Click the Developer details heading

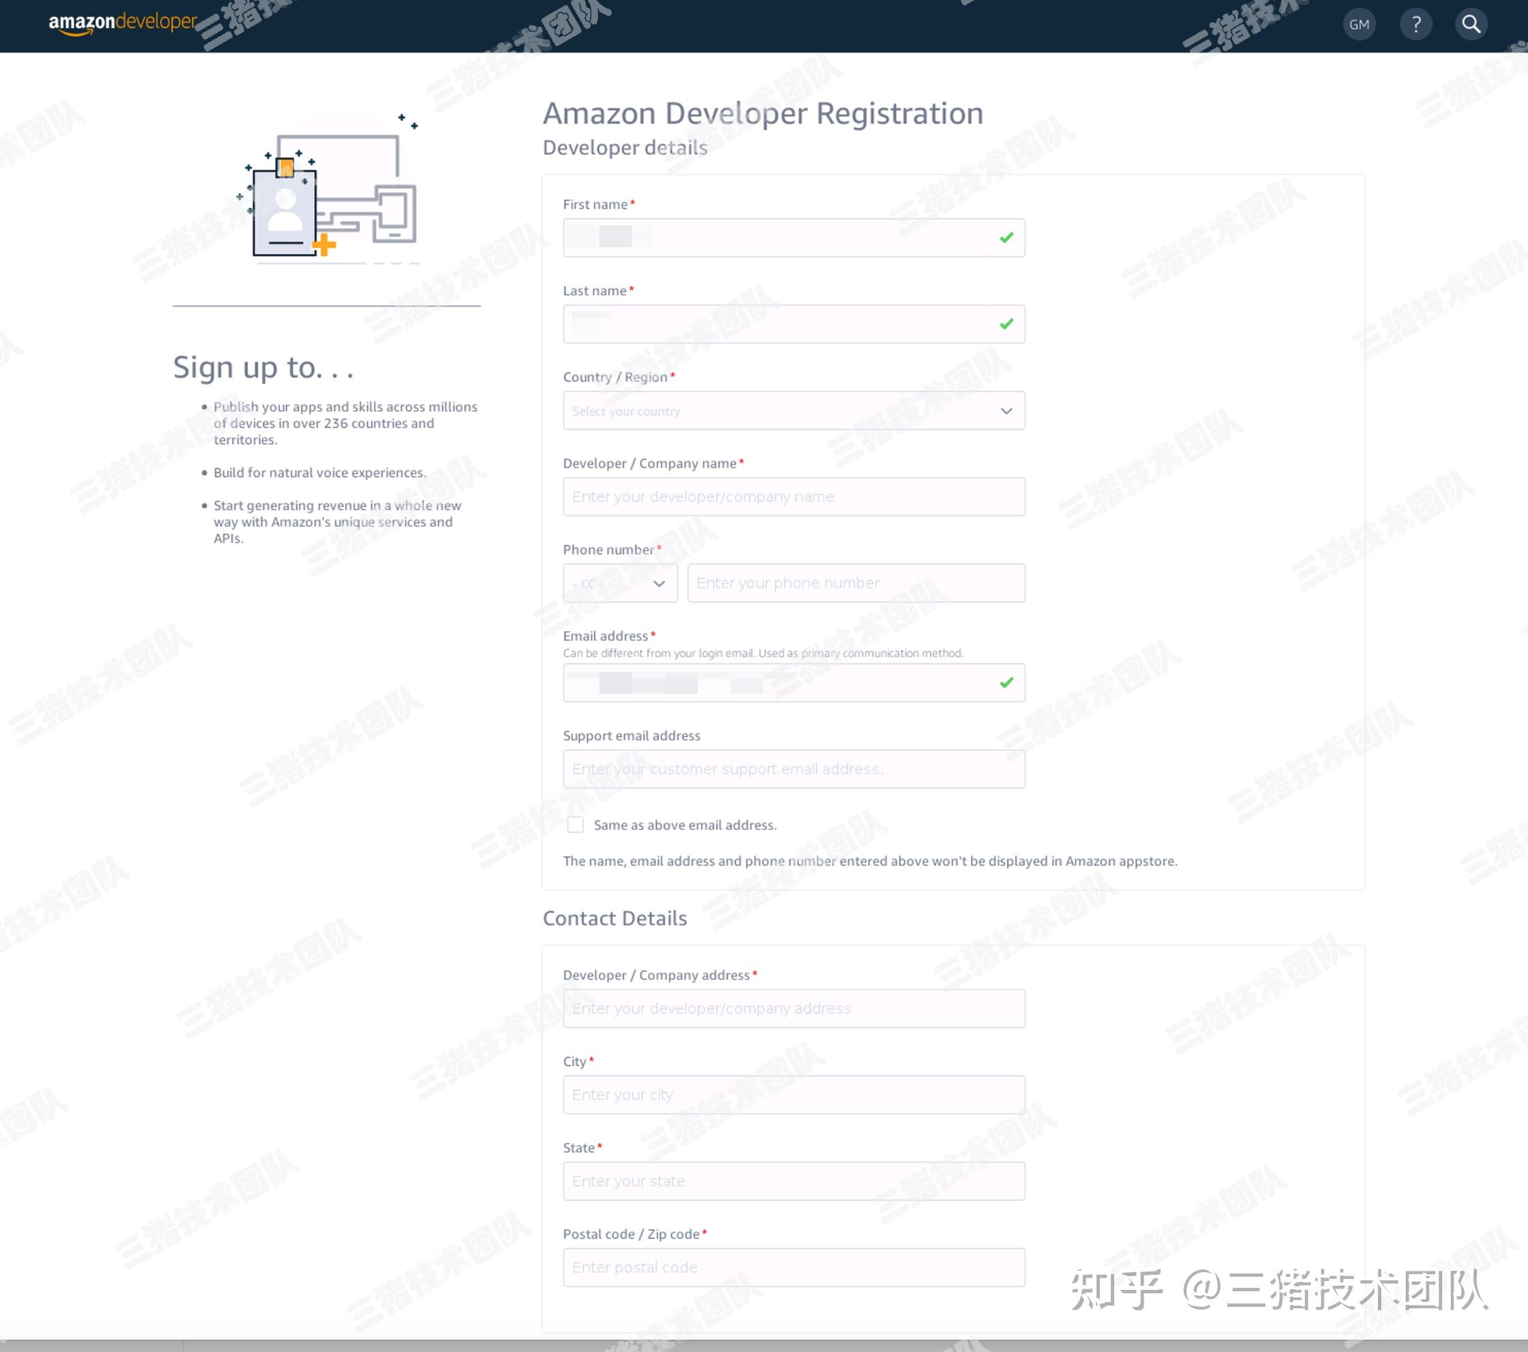(624, 147)
